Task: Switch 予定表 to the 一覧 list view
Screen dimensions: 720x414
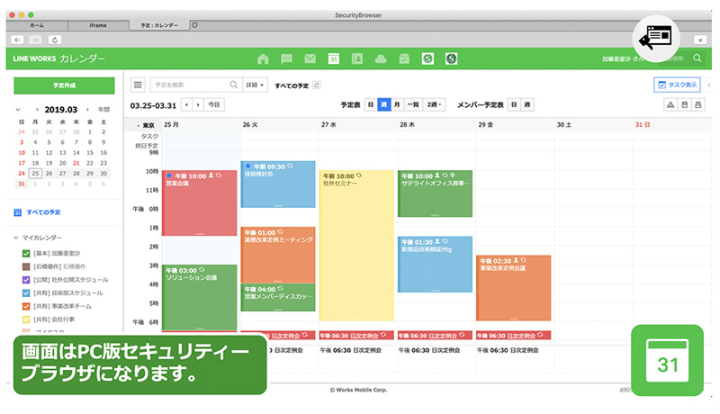Action: (413, 104)
